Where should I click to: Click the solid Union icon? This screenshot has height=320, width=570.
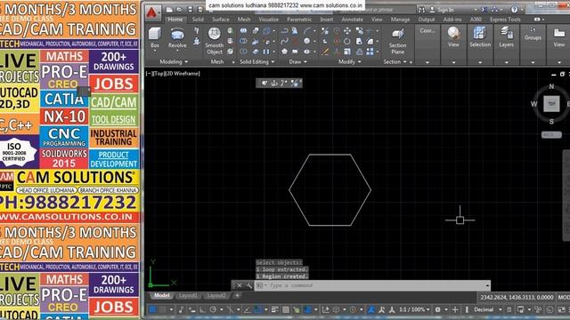(x=243, y=31)
